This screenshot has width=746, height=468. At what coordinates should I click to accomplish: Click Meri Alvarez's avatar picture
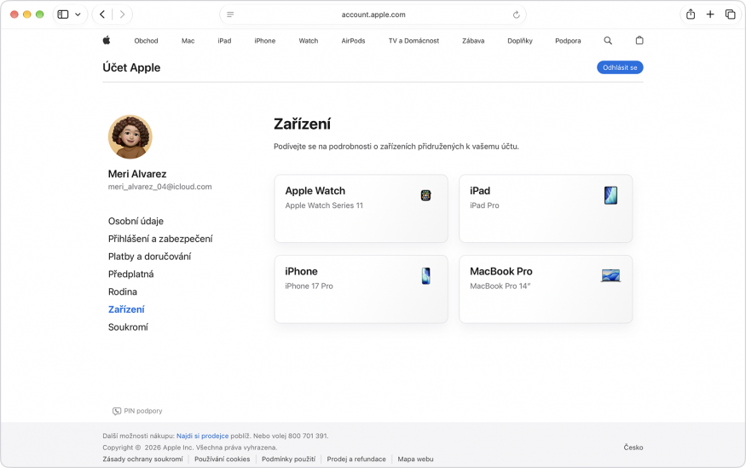point(130,137)
